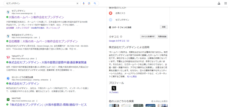Click third related search thumbnail
The height and width of the screenshot is (107, 228).
(138, 106)
